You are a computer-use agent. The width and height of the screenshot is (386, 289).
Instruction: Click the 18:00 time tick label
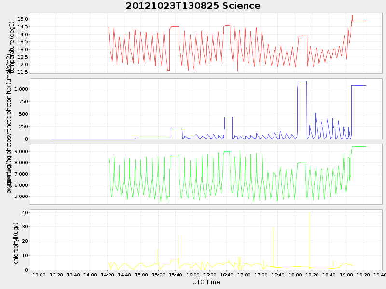tap(295, 275)
